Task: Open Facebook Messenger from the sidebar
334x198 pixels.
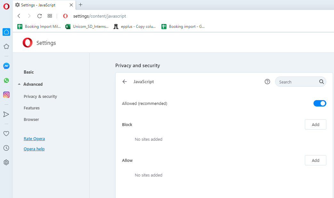Action: click(6, 66)
